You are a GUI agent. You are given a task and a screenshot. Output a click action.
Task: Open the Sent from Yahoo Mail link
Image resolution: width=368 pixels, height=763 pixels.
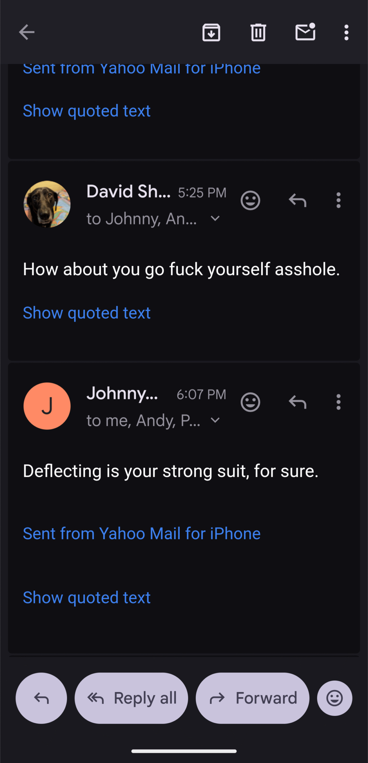[142, 534]
